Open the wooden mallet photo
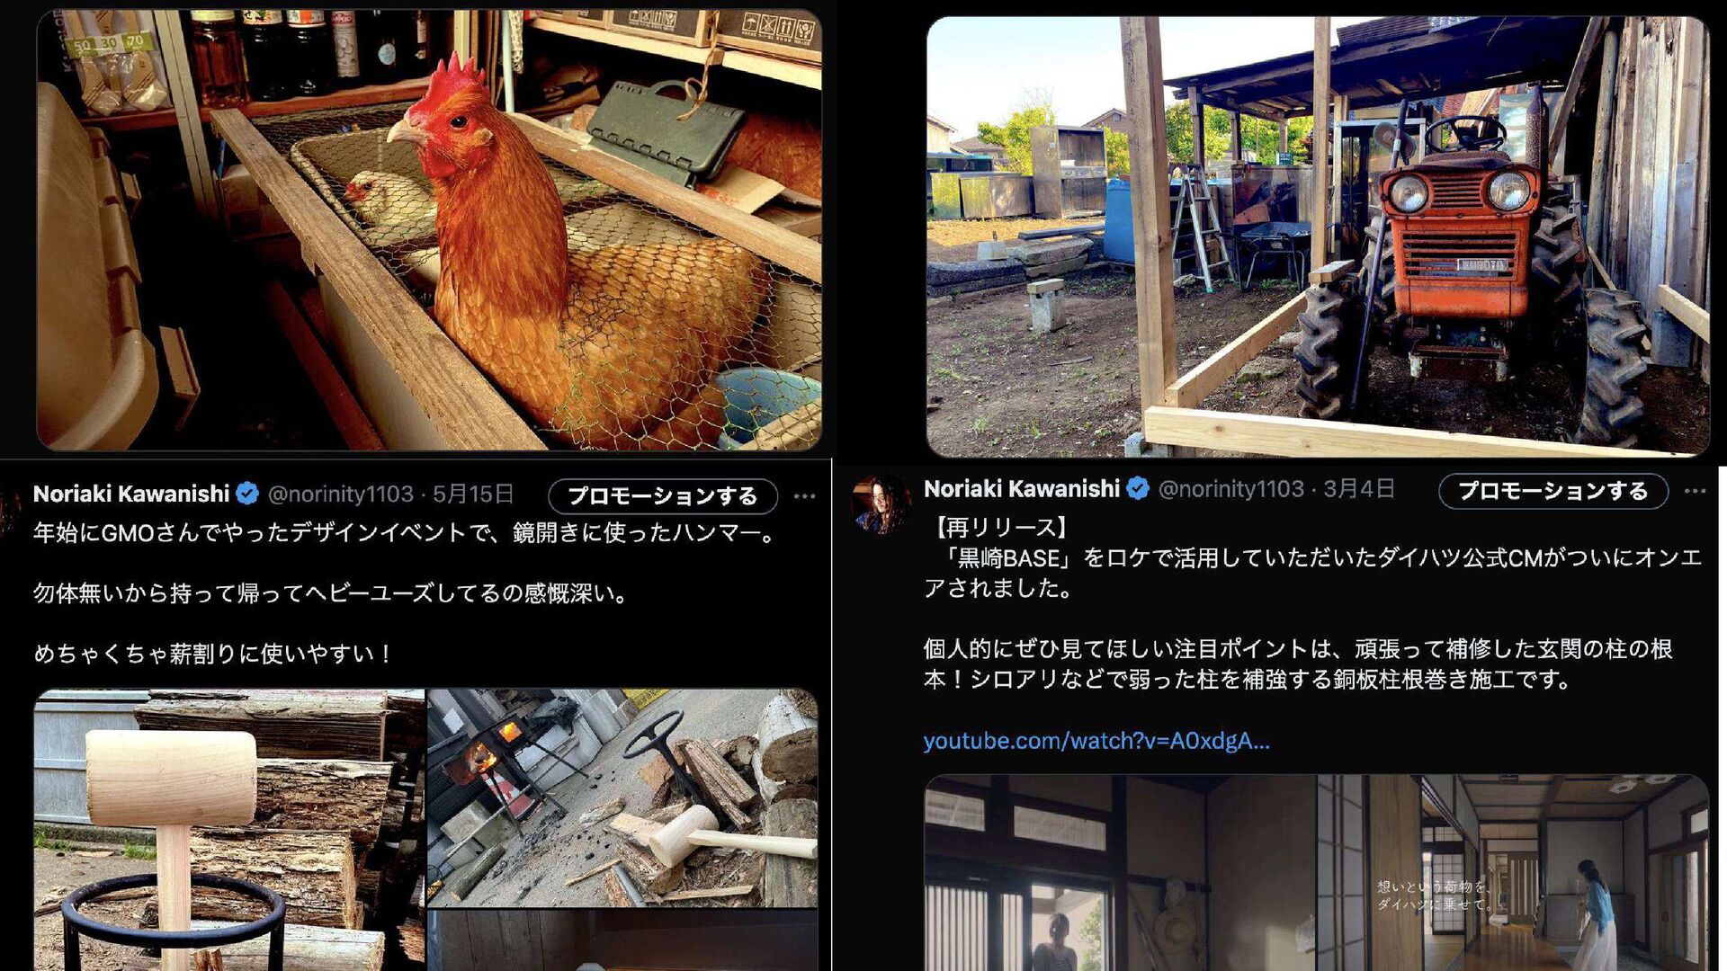 [229, 830]
